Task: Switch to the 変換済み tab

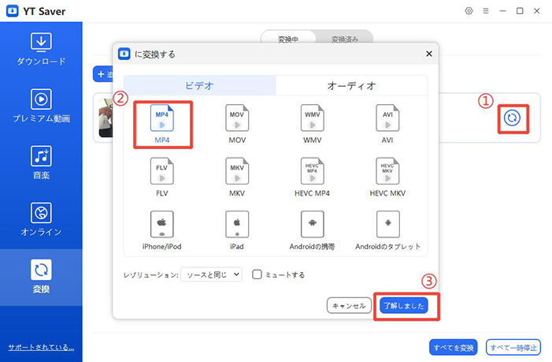Action: point(345,37)
